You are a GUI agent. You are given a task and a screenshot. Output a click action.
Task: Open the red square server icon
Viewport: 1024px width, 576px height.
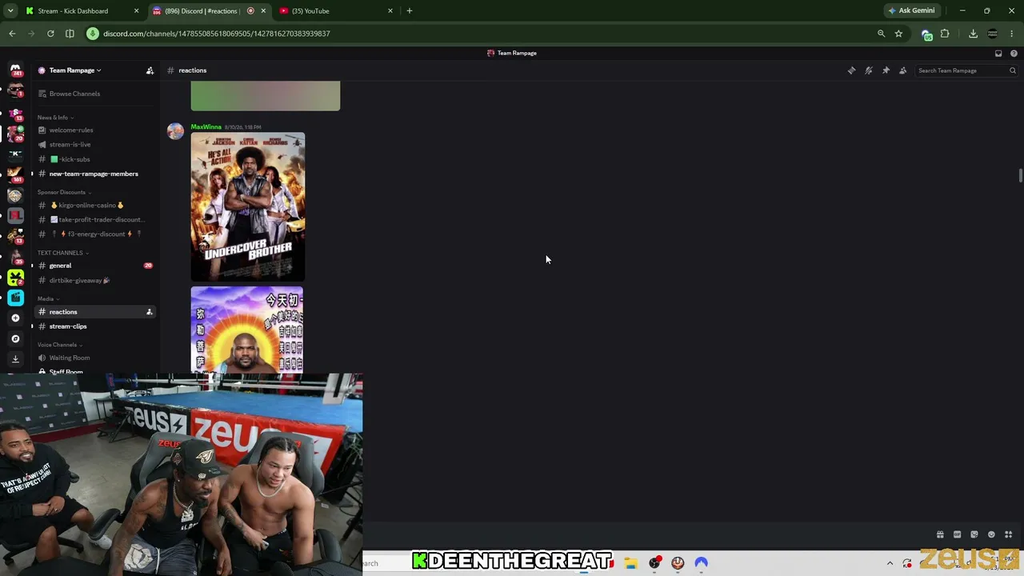click(x=15, y=215)
